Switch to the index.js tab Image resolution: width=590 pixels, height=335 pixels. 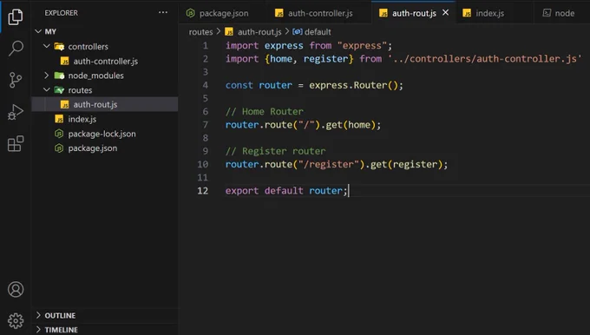click(x=489, y=13)
